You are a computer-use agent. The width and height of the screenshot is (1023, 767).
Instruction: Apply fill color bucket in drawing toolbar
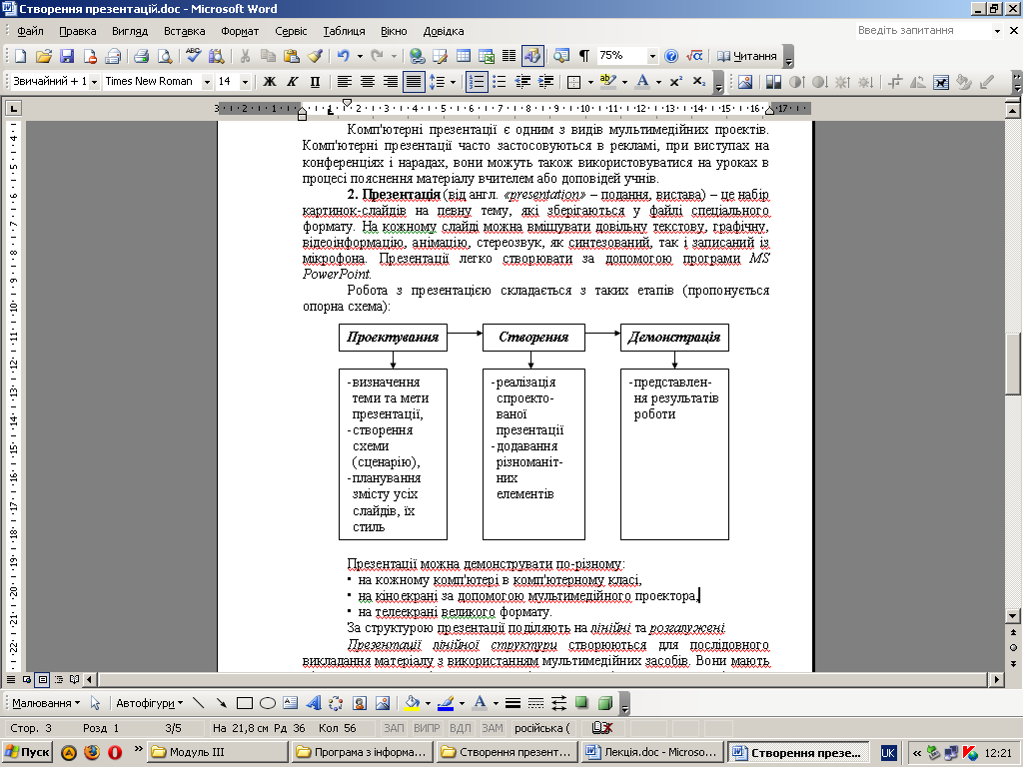click(412, 703)
